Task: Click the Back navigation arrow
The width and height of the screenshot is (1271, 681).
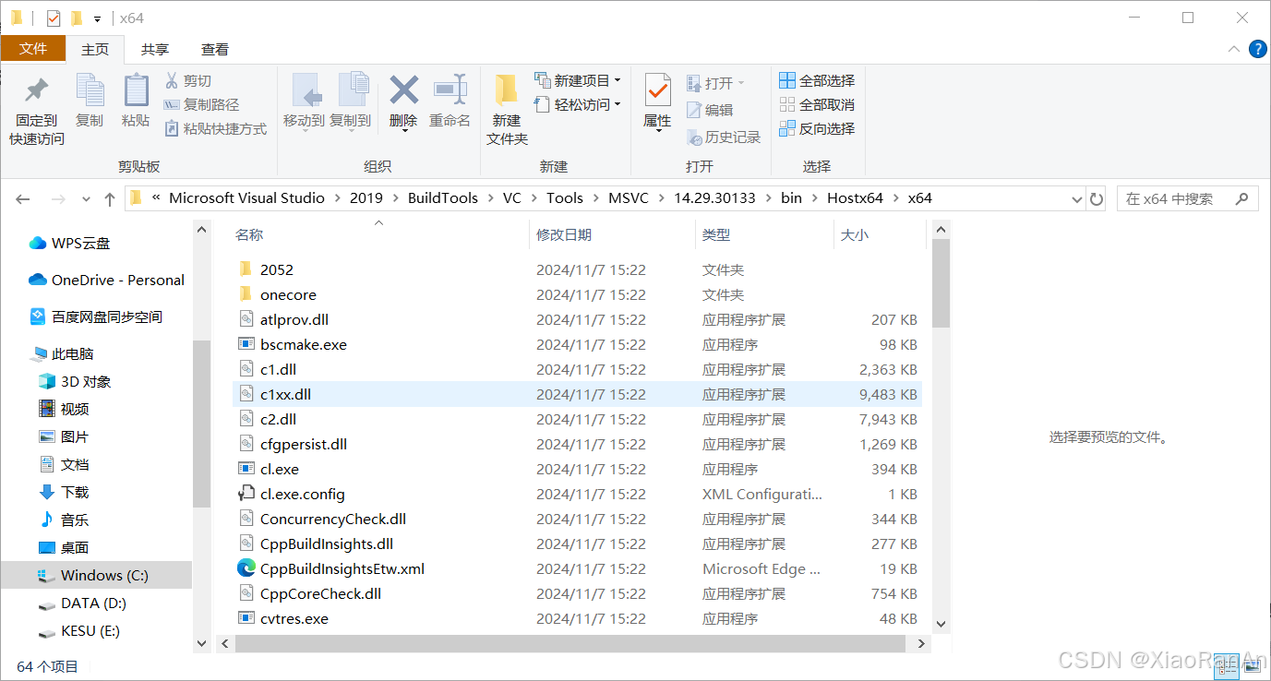Action: 23,198
